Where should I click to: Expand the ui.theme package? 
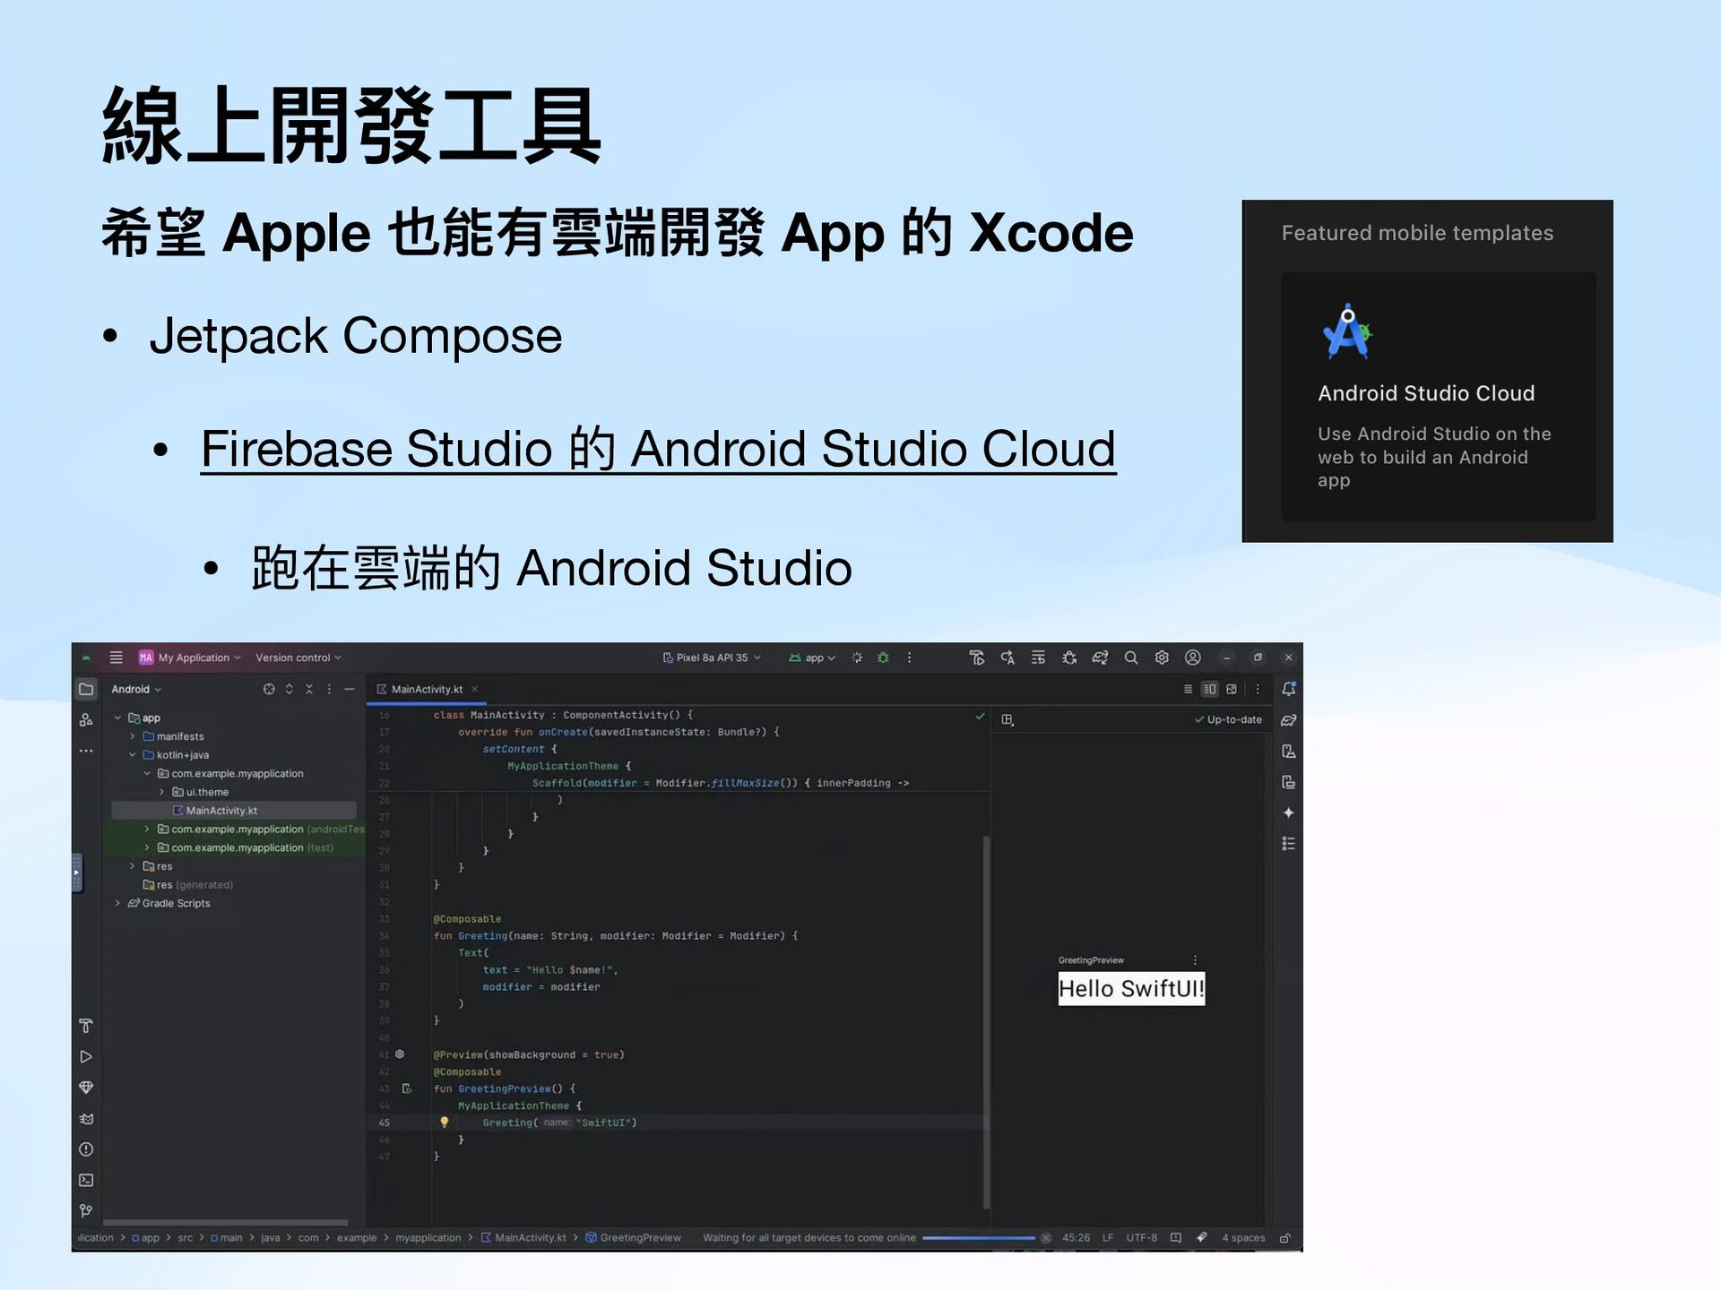161,792
